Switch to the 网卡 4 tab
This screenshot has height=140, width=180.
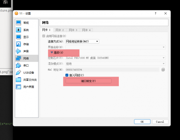(86, 30)
